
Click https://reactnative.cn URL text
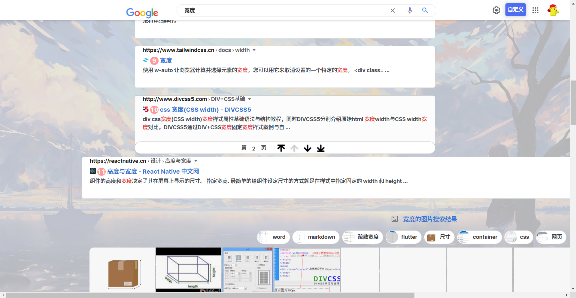coord(118,161)
